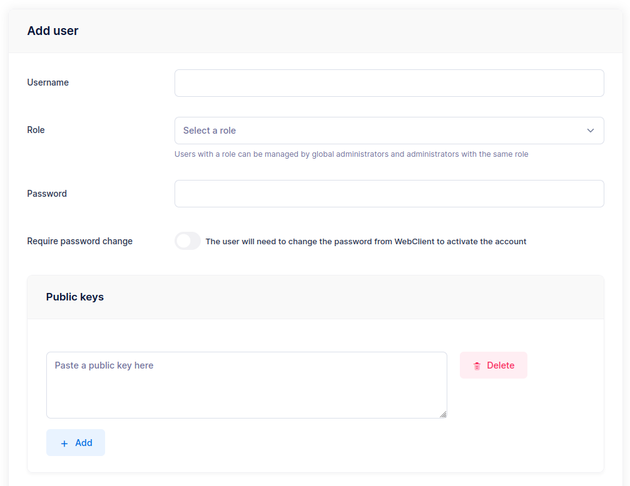Click the Public keys section header
This screenshot has width=630, height=486.
pos(75,297)
